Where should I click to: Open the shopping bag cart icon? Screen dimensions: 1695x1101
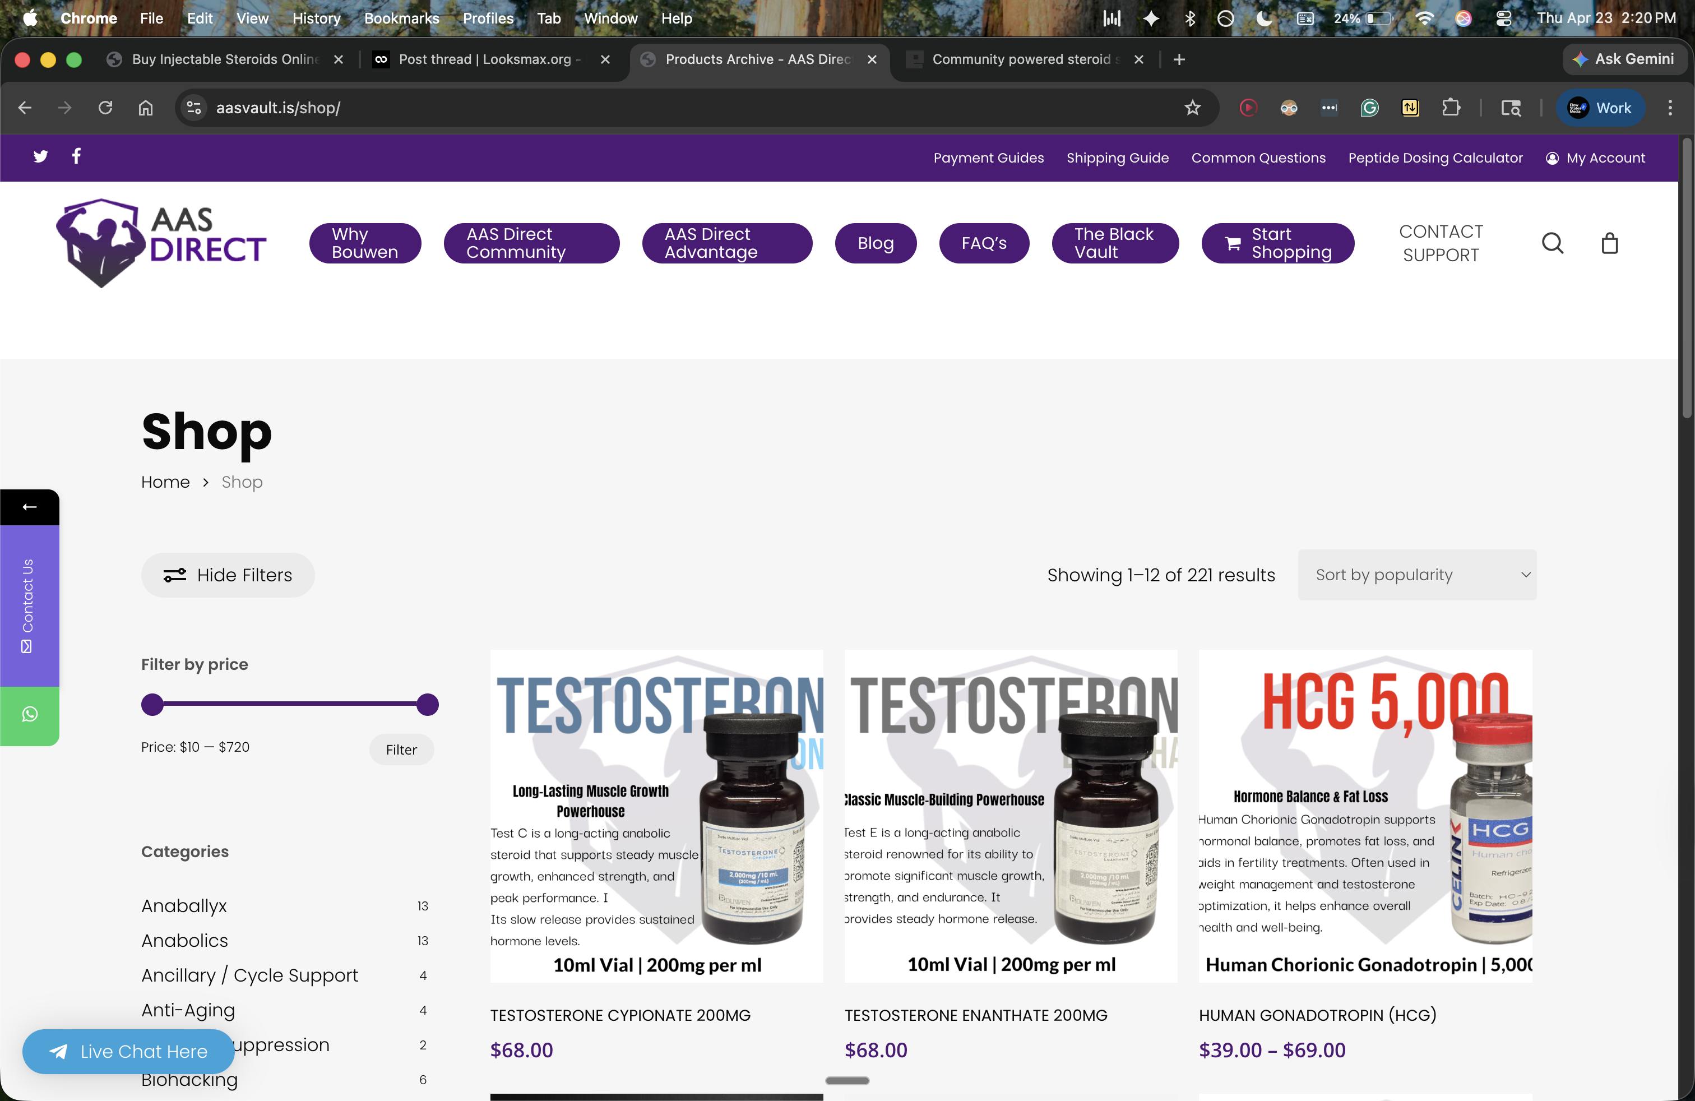1610,243
